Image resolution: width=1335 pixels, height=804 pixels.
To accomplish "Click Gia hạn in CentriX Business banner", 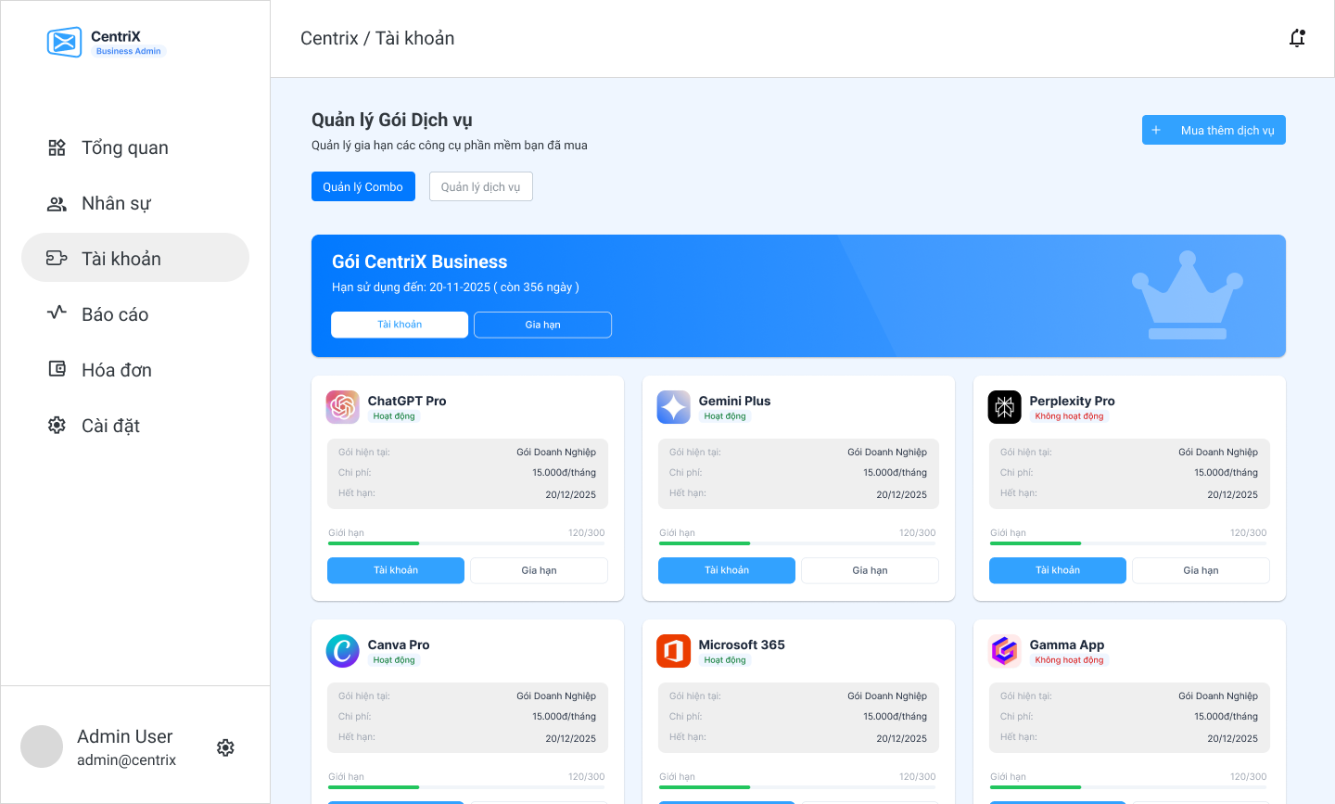I will pyautogui.click(x=542, y=325).
